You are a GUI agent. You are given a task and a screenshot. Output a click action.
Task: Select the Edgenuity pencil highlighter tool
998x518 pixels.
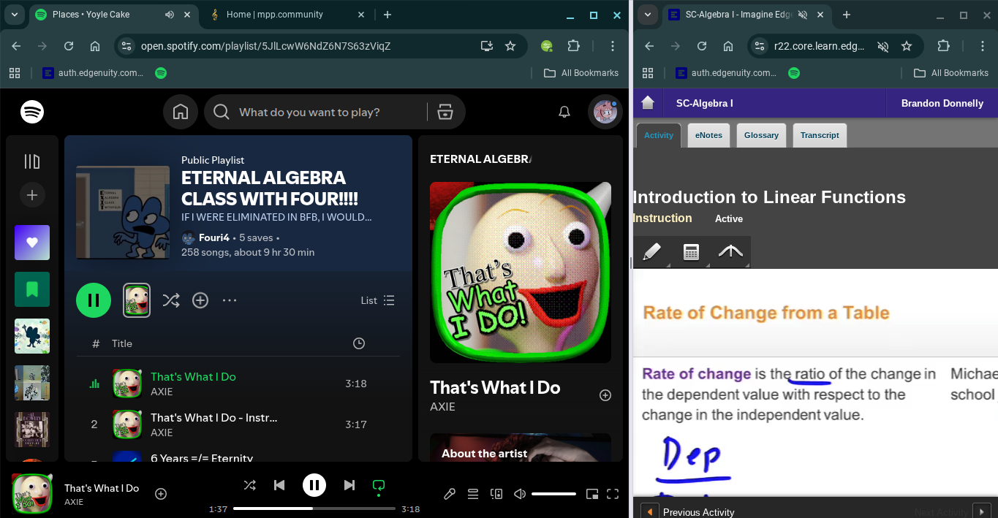[x=651, y=252]
